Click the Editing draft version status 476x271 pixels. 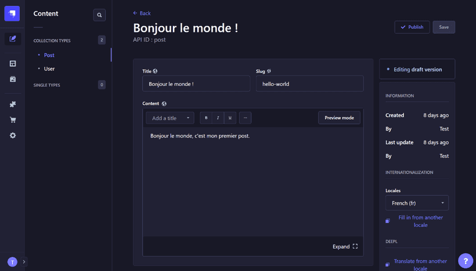(x=417, y=70)
